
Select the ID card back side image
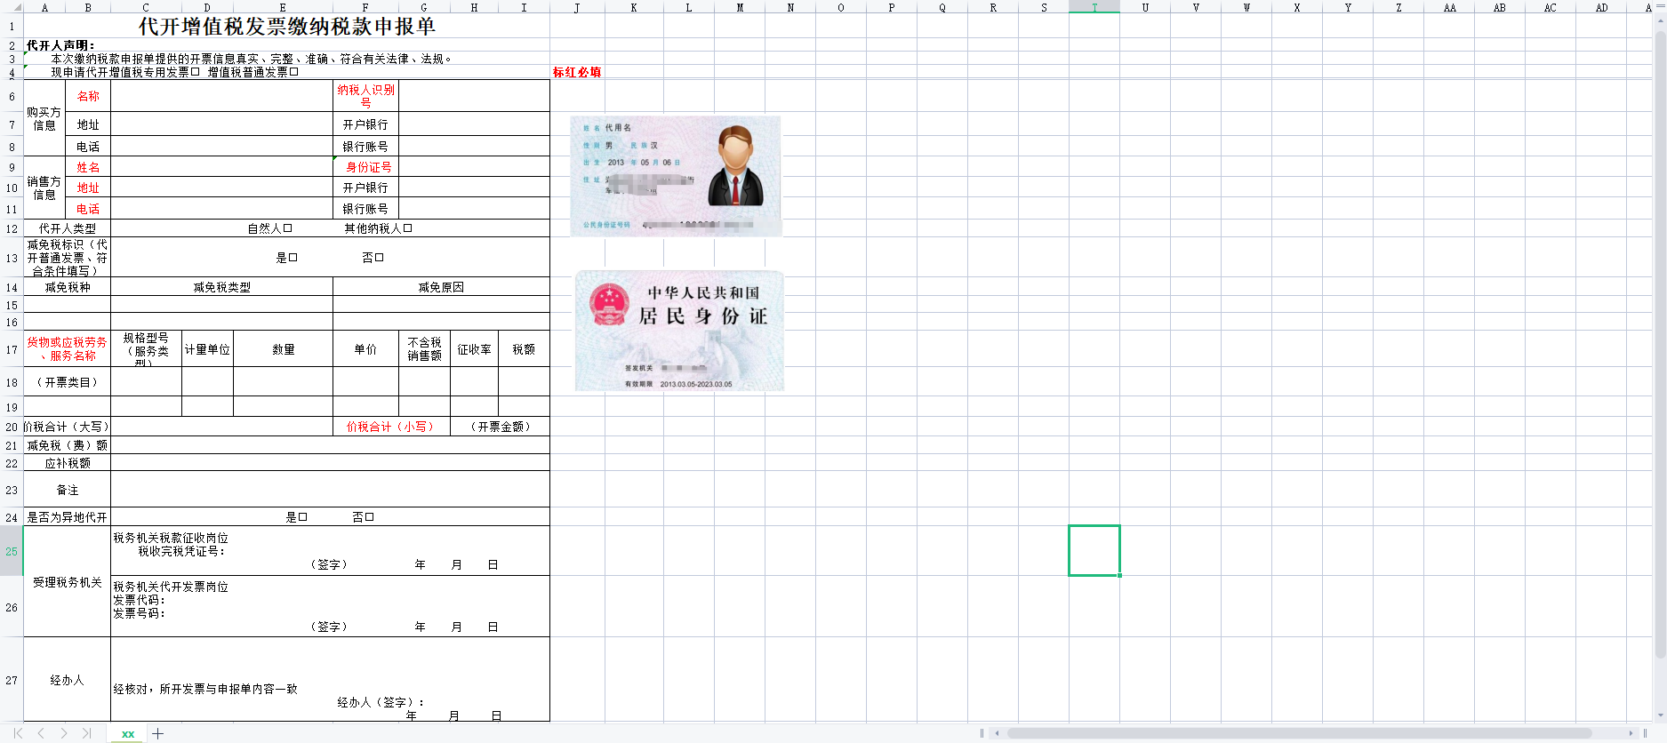679,331
